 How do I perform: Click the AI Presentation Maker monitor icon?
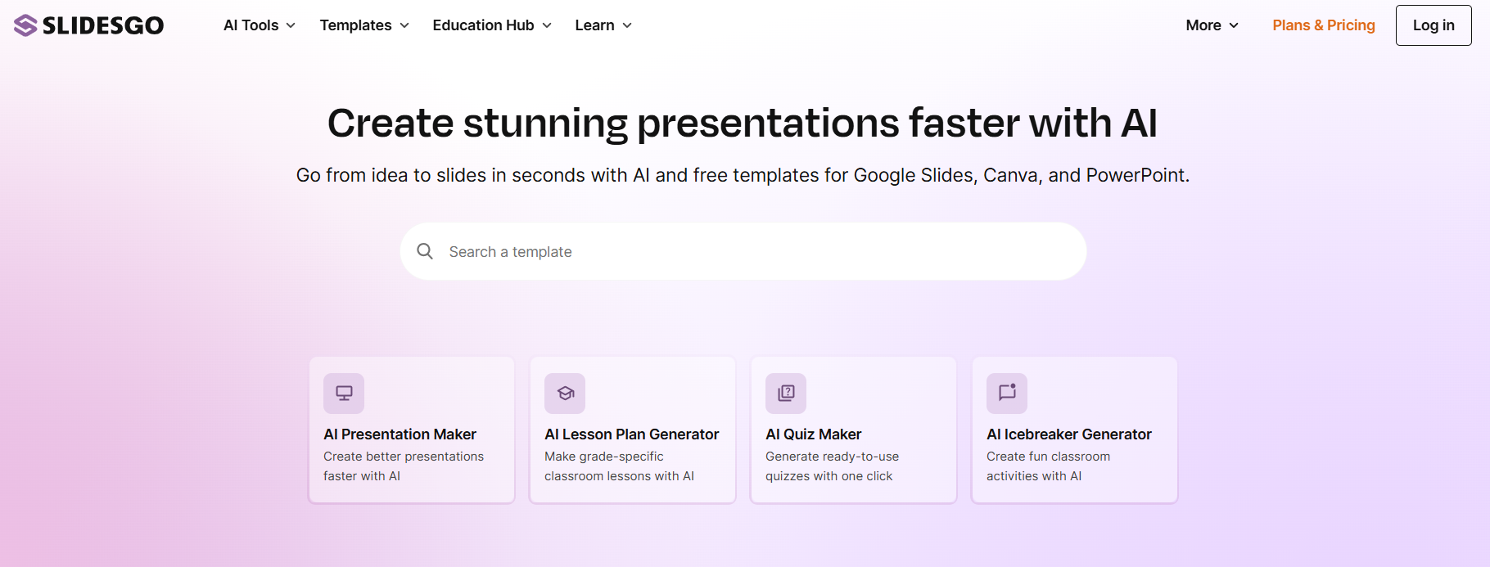(344, 394)
